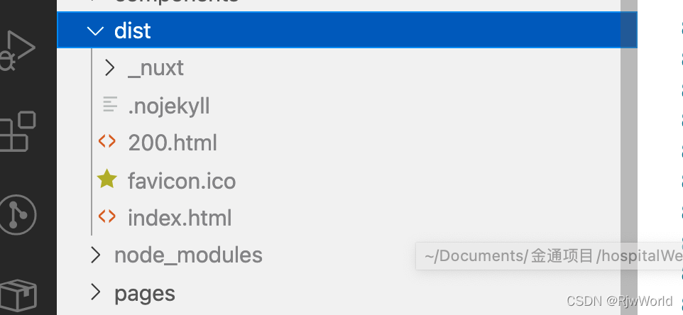Open Run and Debug view icon
This screenshot has height=315, width=683.
point(17,50)
